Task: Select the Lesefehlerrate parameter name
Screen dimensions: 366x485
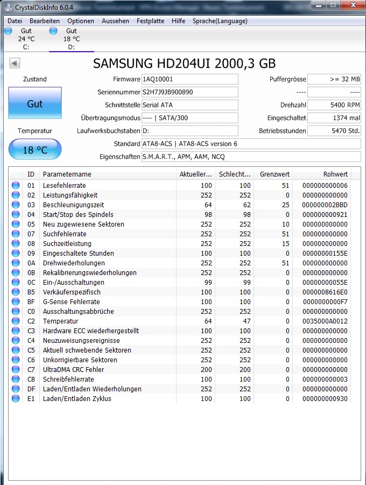Action: pyautogui.click(x=65, y=185)
